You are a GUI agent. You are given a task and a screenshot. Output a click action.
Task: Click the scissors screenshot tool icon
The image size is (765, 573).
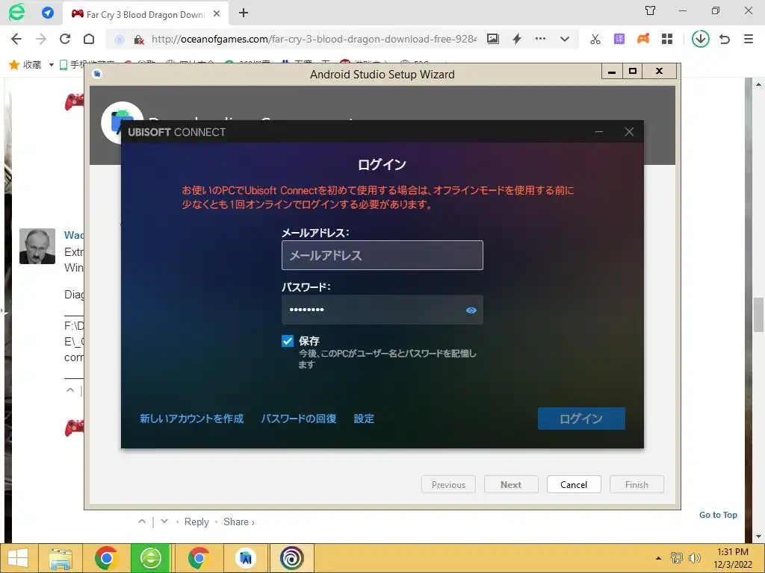[x=595, y=39]
